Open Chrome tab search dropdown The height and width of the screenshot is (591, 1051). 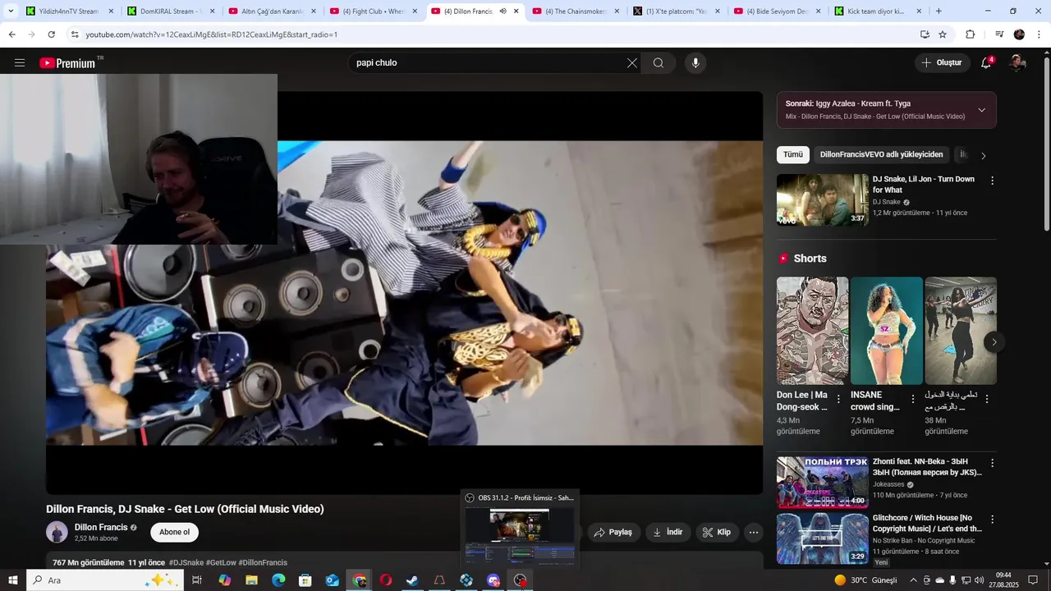coord(11,11)
